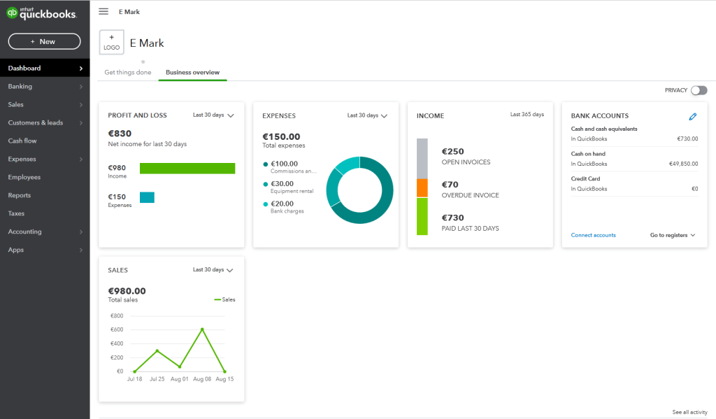
Task: Click the orange overdue invoice bar segment
Action: [x=422, y=187]
